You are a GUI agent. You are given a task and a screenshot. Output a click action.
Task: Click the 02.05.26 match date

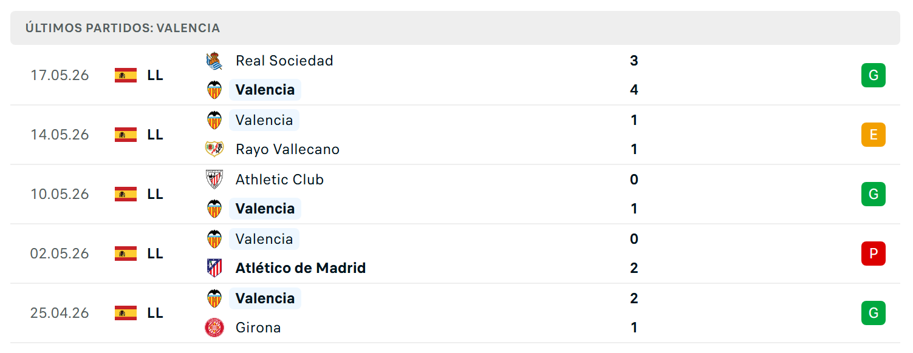(x=60, y=254)
